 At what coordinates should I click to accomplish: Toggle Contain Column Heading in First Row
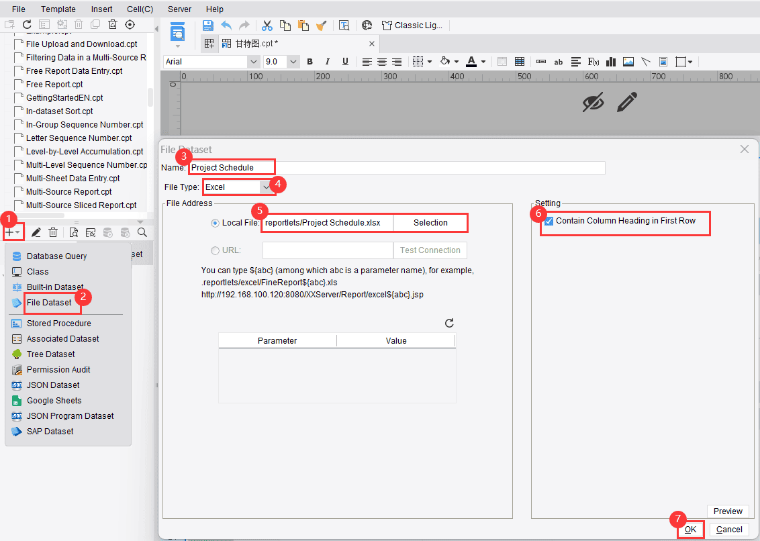[549, 222]
